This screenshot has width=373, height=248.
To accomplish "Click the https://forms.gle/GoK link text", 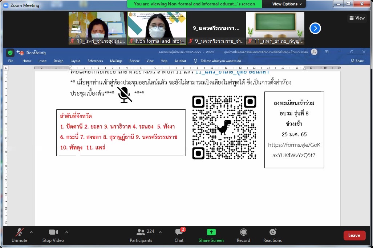I will [x=294, y=145].
